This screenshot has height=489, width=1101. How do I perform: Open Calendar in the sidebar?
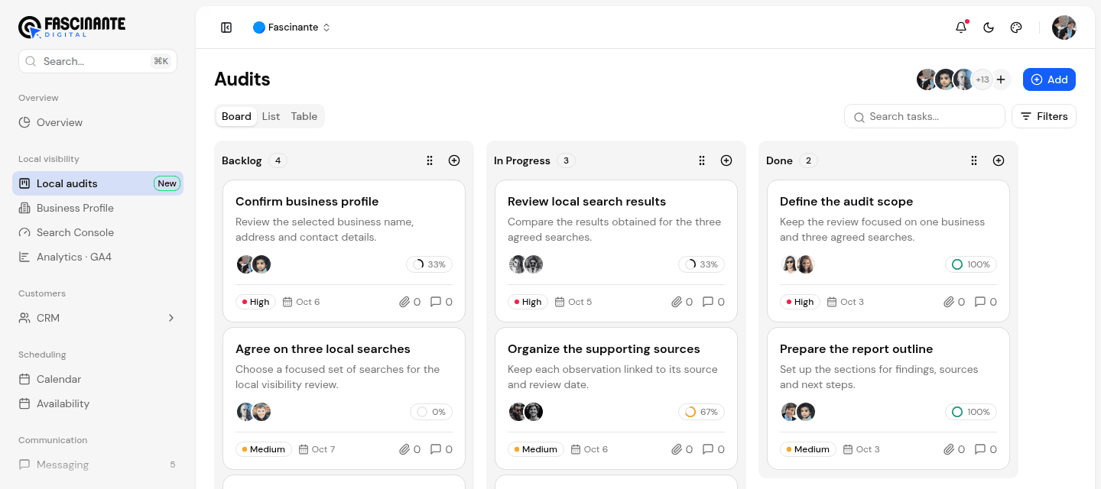[x=98, y=379]
